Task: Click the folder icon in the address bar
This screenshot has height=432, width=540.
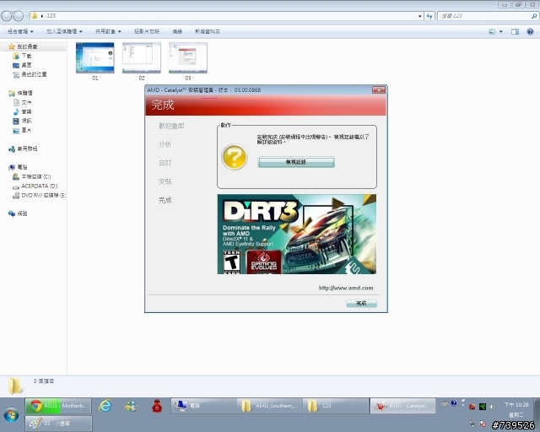Action: pyautogui.click(x=35, y=16)
